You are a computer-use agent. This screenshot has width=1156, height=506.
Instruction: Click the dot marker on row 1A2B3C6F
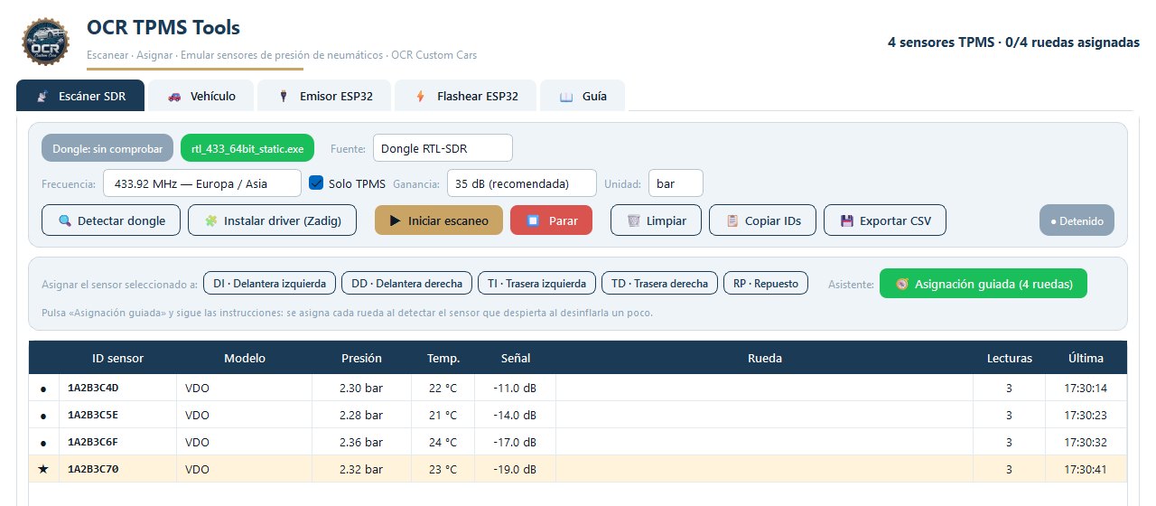[x=43, y=444]
